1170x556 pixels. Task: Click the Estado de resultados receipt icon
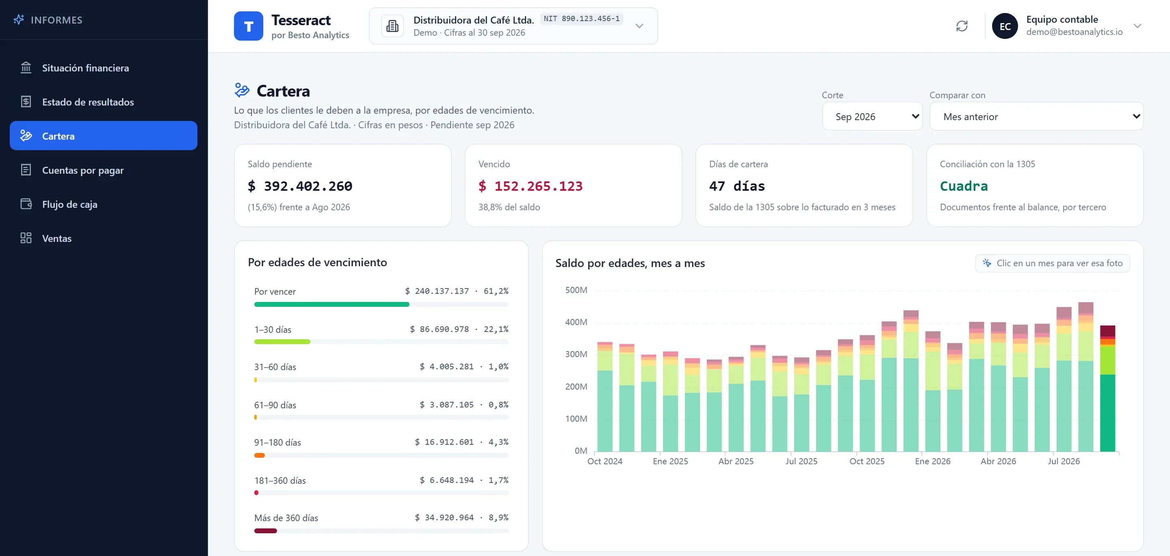pos(26,102)
